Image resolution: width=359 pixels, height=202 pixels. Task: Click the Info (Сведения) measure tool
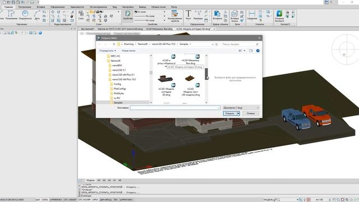coord(252,15)
